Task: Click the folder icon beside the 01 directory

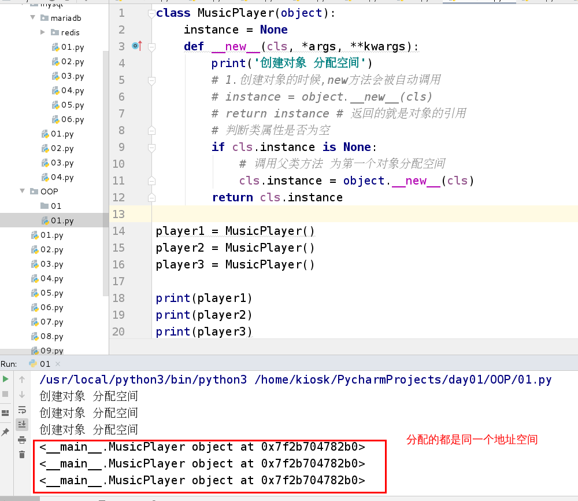Action: 45,205
